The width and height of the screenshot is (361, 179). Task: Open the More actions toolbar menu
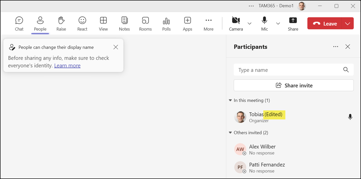click(x=208, y=24)
